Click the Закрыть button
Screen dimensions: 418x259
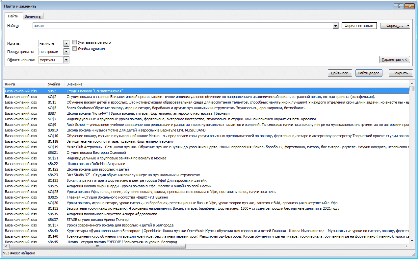point(401,73)
